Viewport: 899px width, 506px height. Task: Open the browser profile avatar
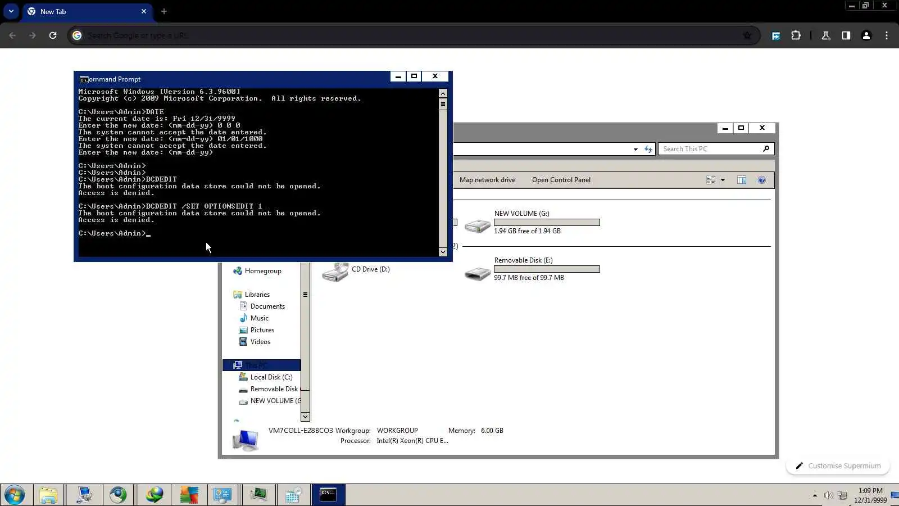coord(866,35)
